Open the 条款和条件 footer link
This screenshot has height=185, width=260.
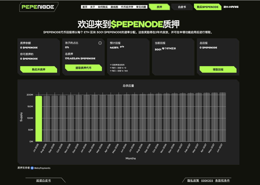[x=222, y=180]
